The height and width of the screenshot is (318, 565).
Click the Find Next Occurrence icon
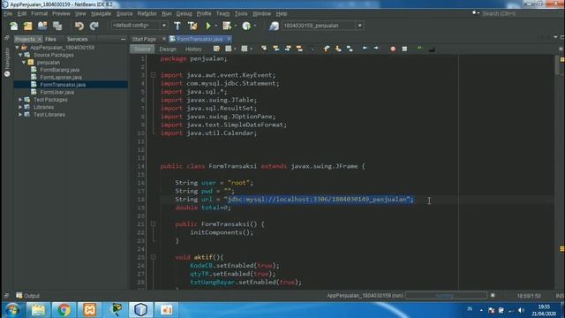pyautogui.click(x=288, y=49)
